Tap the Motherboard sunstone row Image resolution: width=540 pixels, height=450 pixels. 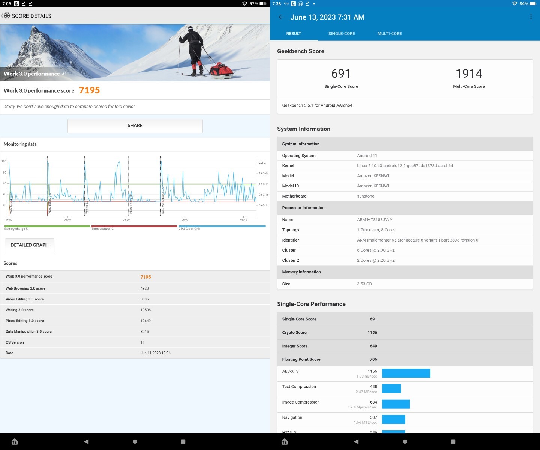405,196
